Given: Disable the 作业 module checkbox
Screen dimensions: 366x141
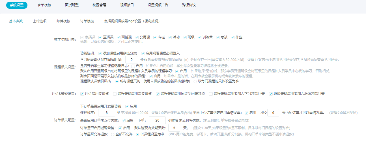Looking at the screenshot, I should point(233,37).
